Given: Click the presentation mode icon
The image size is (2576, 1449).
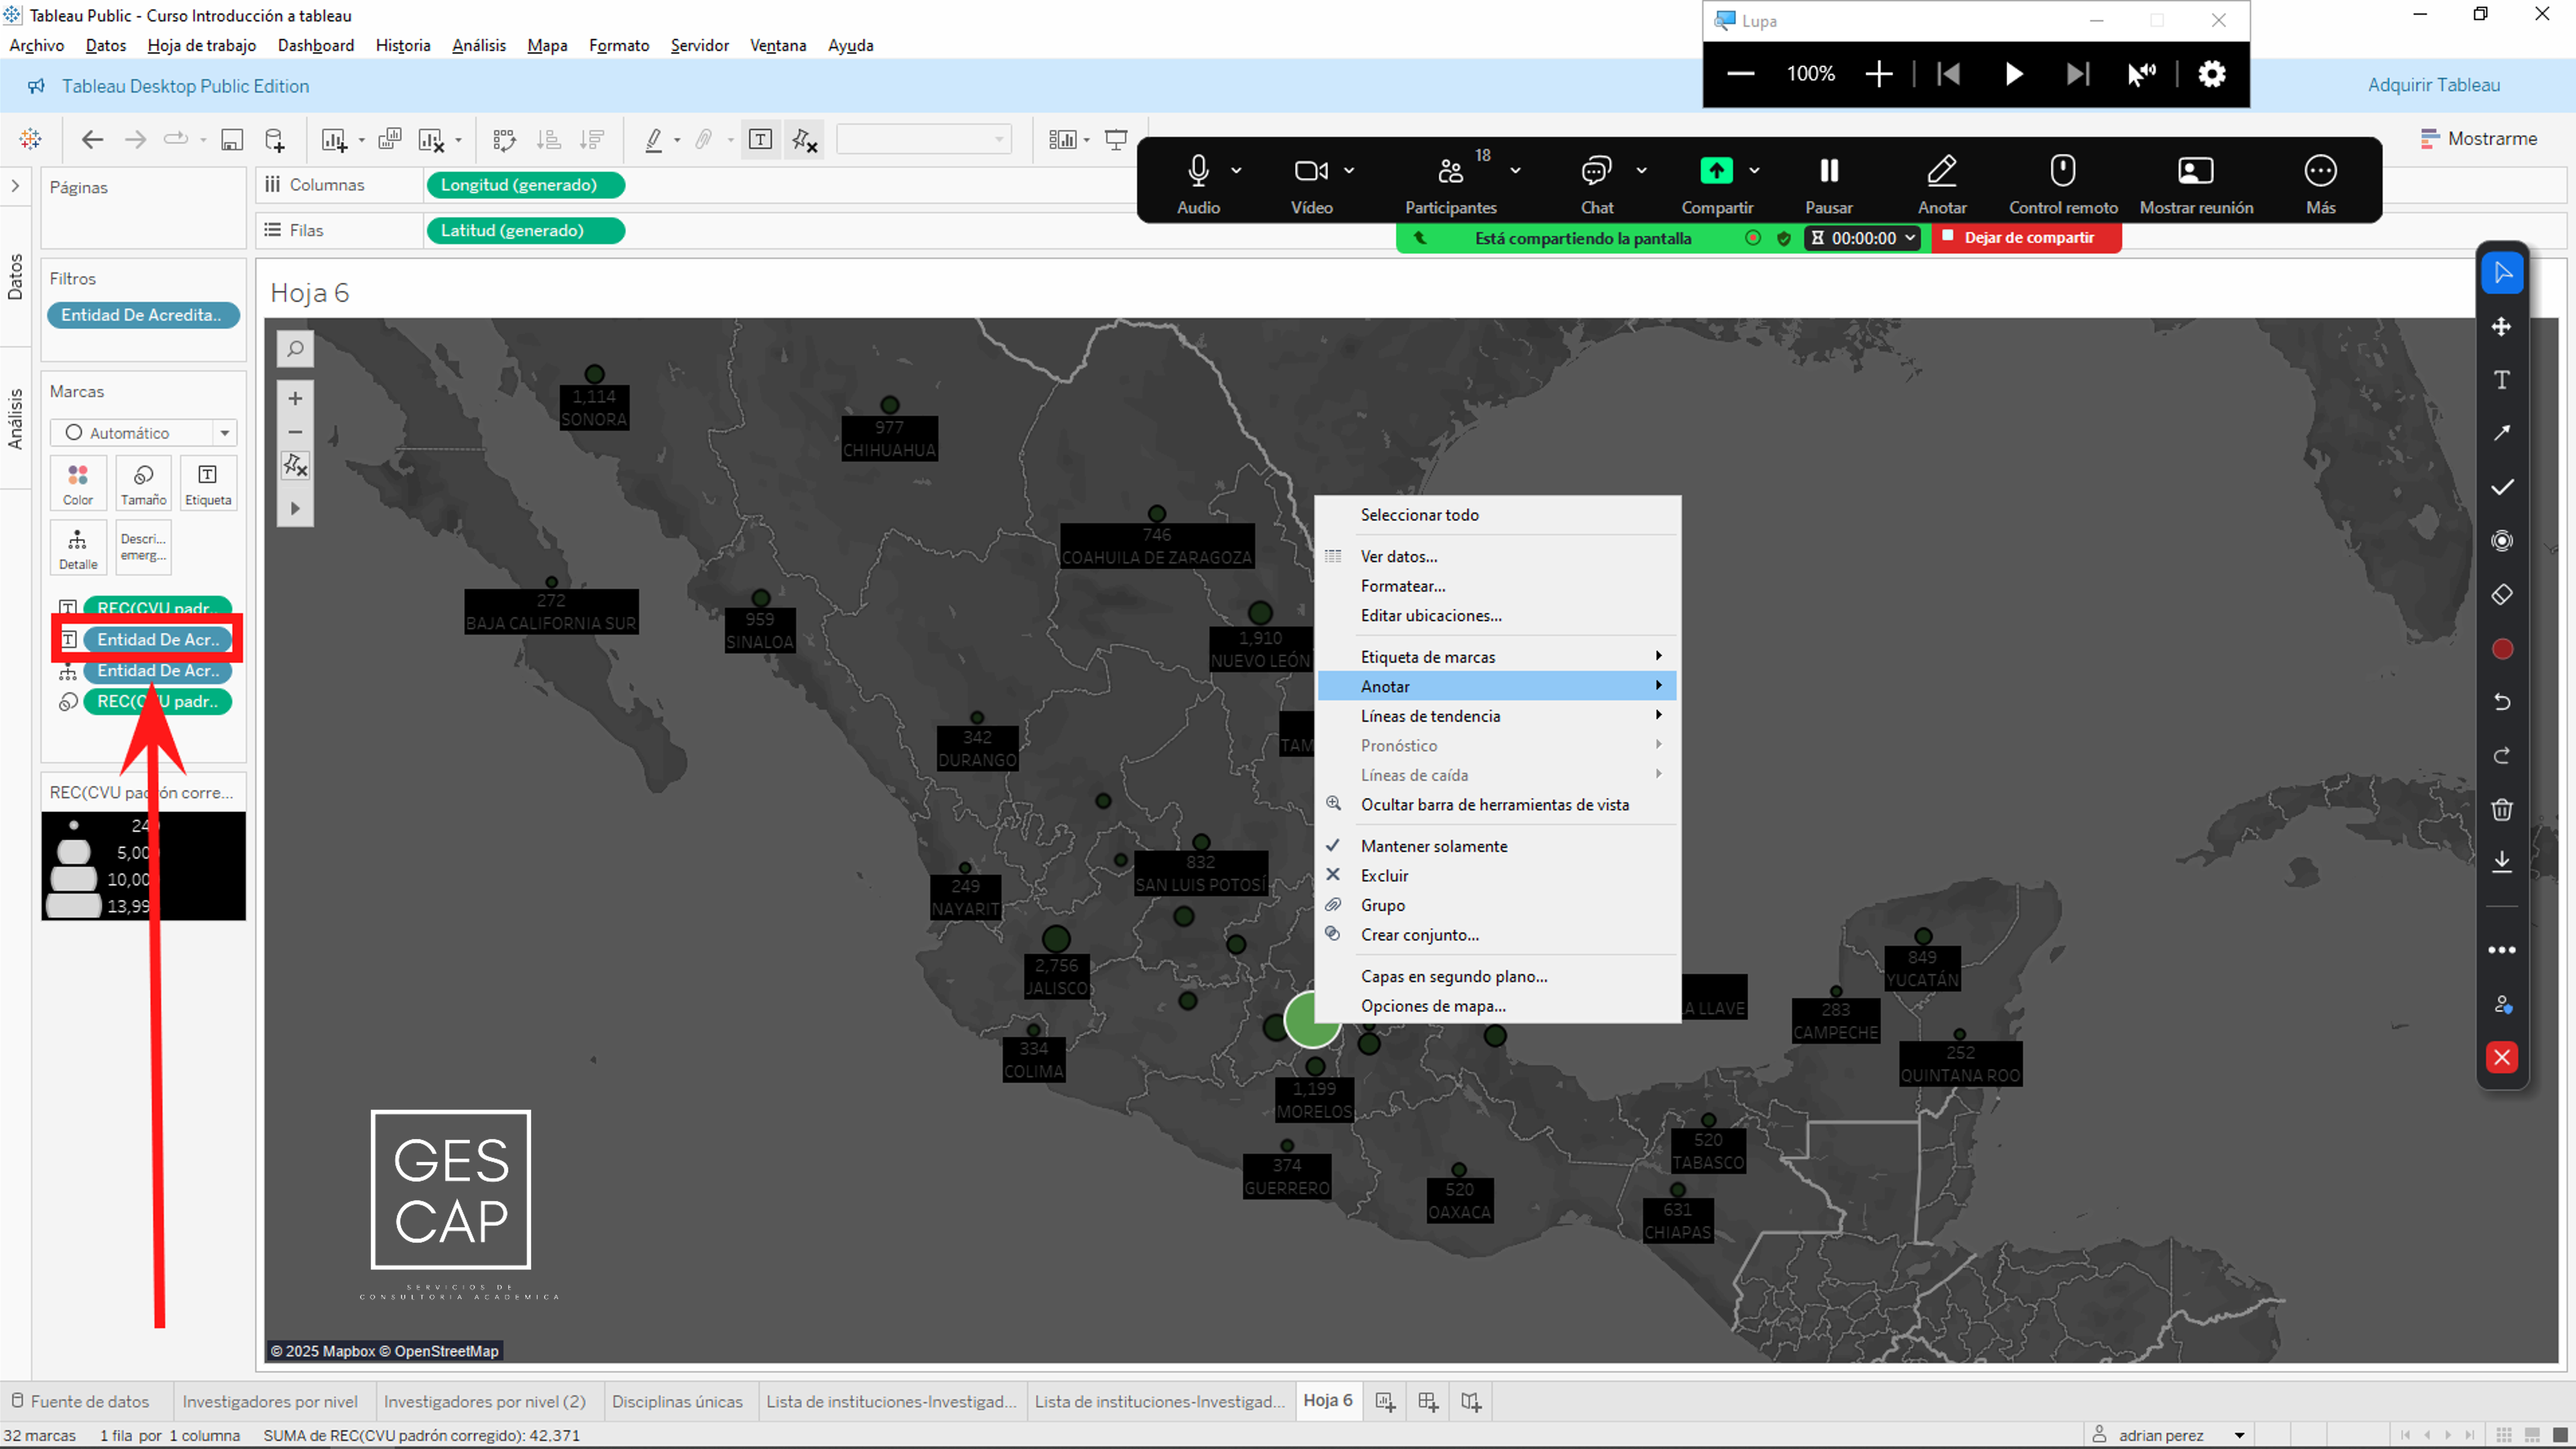Looking at the screenshot, I should pyautogui.click(x=1116, y=140).
